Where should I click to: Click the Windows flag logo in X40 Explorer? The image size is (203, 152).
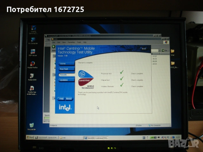point(166,42)
